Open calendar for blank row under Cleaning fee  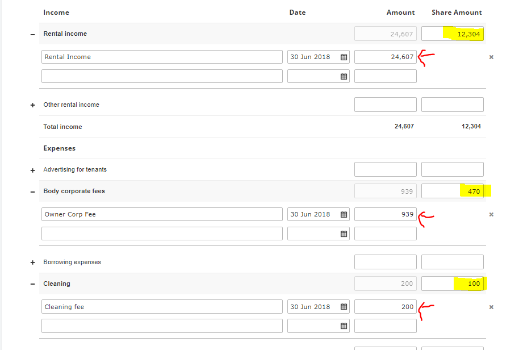[344, 326]
